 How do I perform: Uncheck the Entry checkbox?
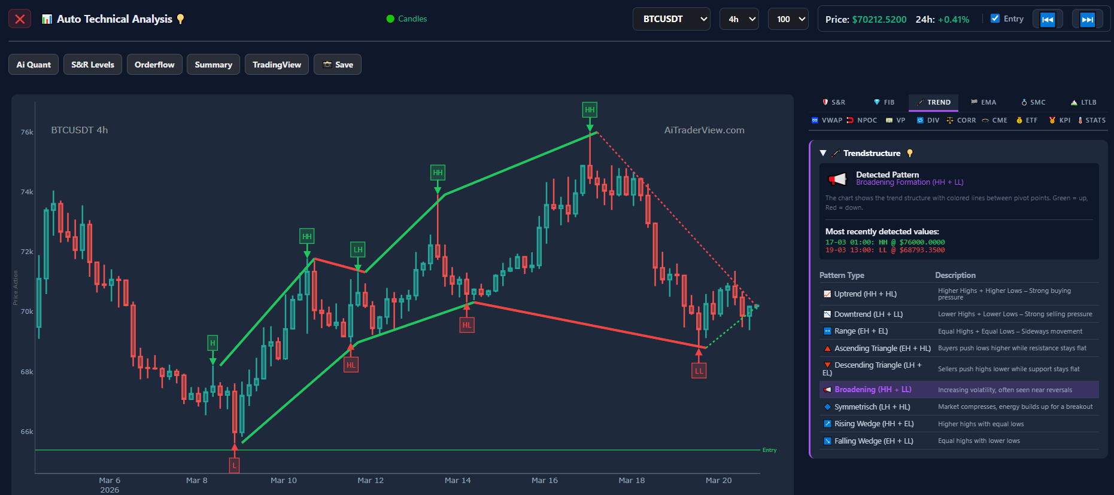[995, 19]
